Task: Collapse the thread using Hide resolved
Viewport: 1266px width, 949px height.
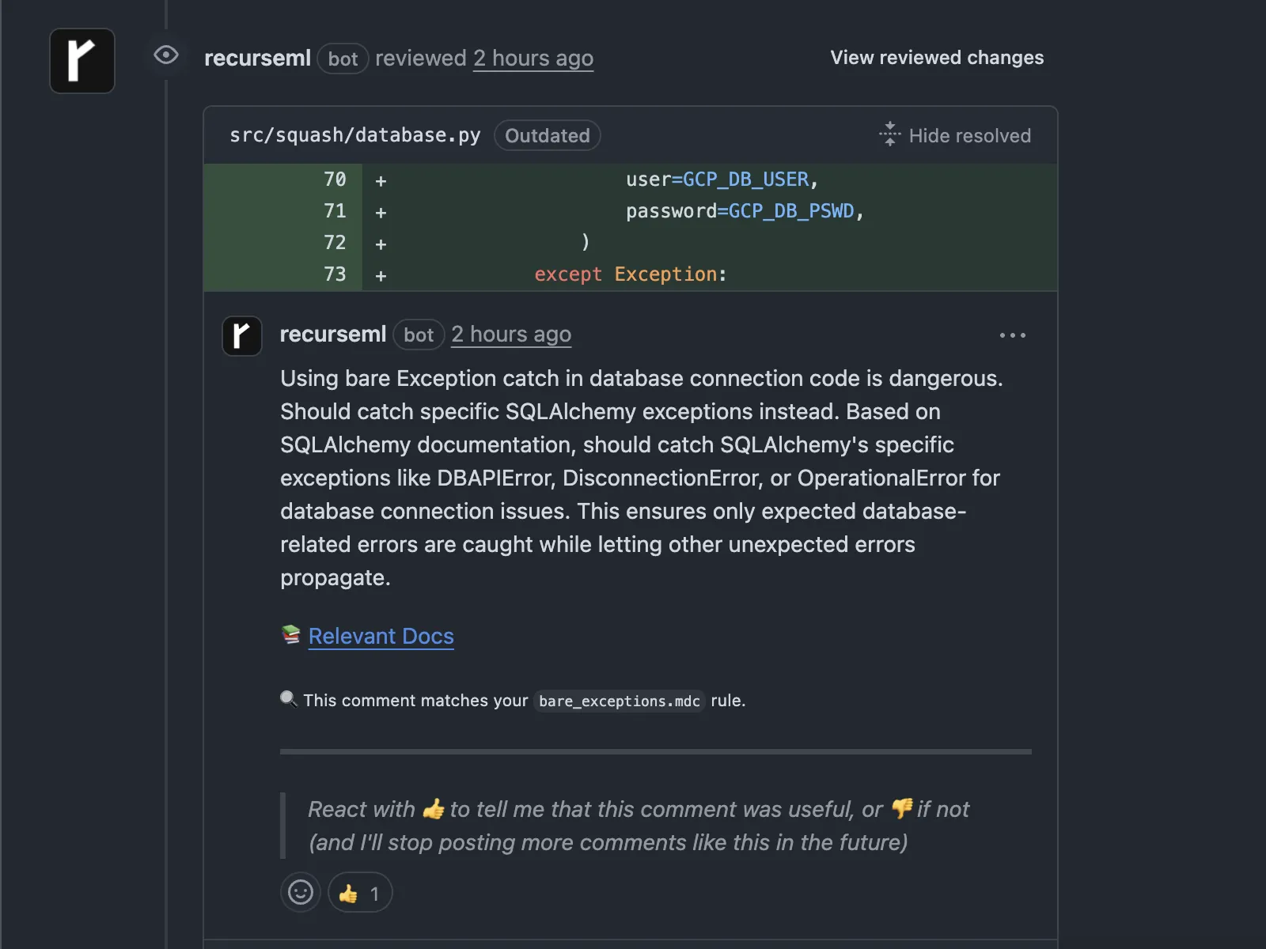Action: tap(969, 136)
